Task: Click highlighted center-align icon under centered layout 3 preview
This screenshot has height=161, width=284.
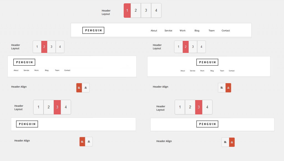Action: [232, 142]
